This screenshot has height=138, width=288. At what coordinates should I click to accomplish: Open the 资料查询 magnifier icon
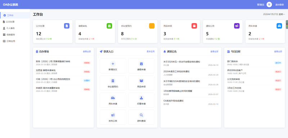[141, 115]
